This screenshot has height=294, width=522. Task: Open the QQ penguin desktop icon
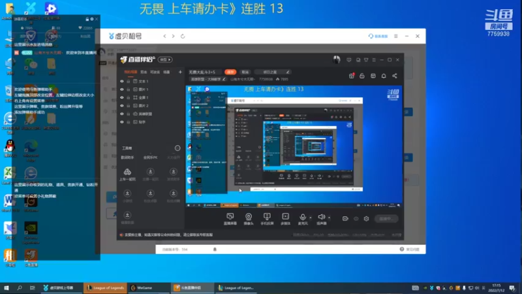click(x=10, y=148)
